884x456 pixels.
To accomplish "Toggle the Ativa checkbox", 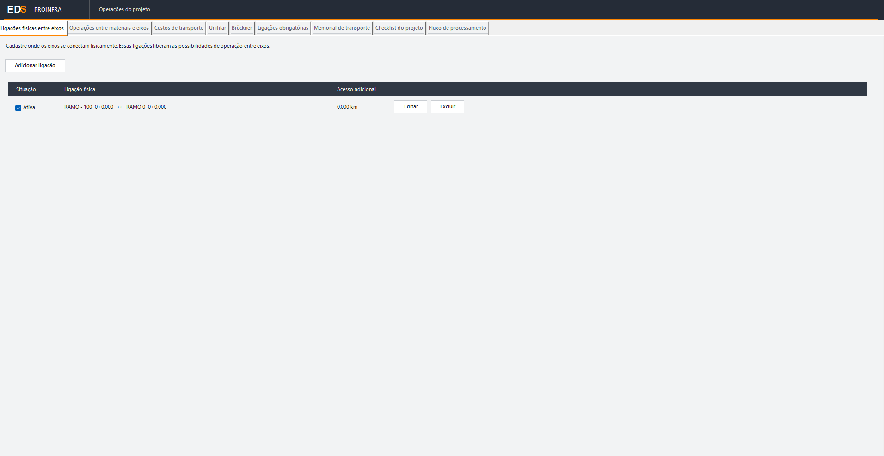I will point(18,108).
